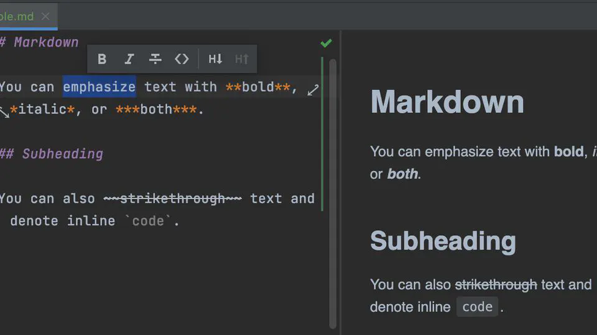597x335 pixels.
Task: Increase heading level with H-up icon
Action: [241, 59]
